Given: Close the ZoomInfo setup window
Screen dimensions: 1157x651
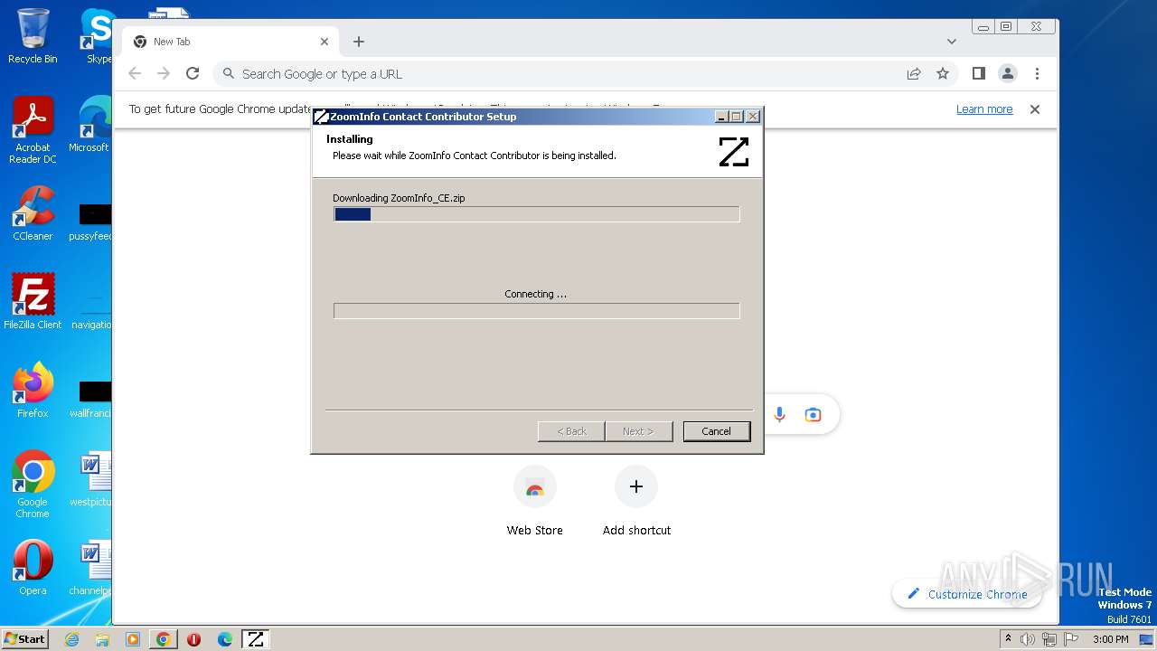Looking at the screenshot, I should [x=752, y=117].
